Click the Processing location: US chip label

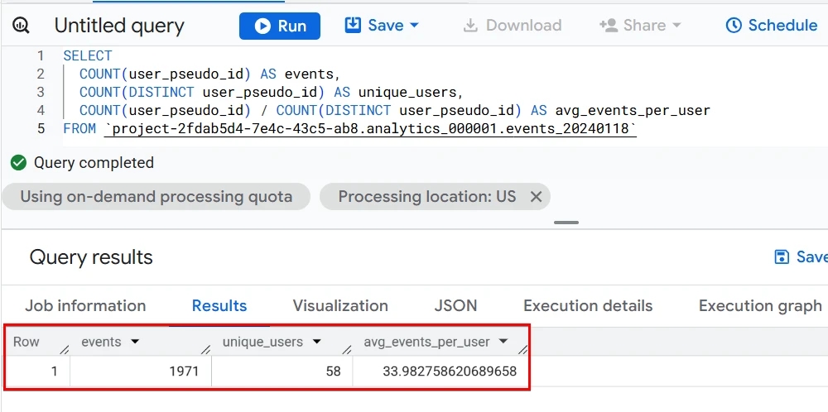(426, 197)
